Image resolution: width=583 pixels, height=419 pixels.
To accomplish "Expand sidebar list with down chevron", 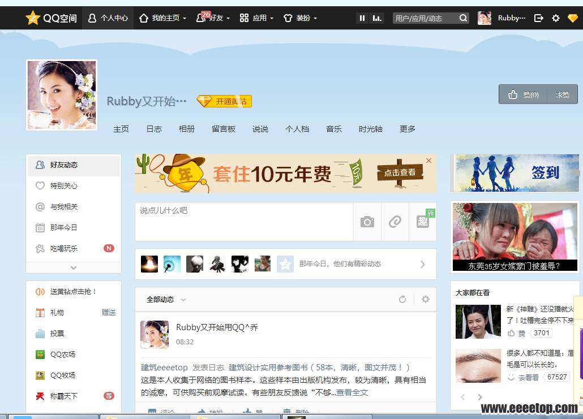I will [74, 267].
